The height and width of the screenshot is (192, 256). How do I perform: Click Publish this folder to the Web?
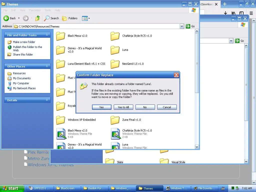pos(27,48)
